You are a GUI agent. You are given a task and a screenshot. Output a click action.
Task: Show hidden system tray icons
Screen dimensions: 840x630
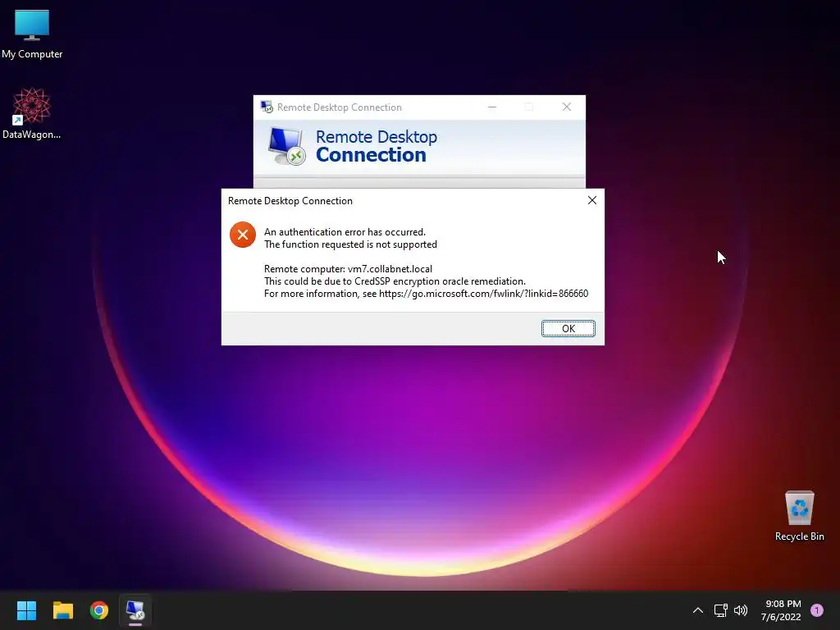coord(698,610)
